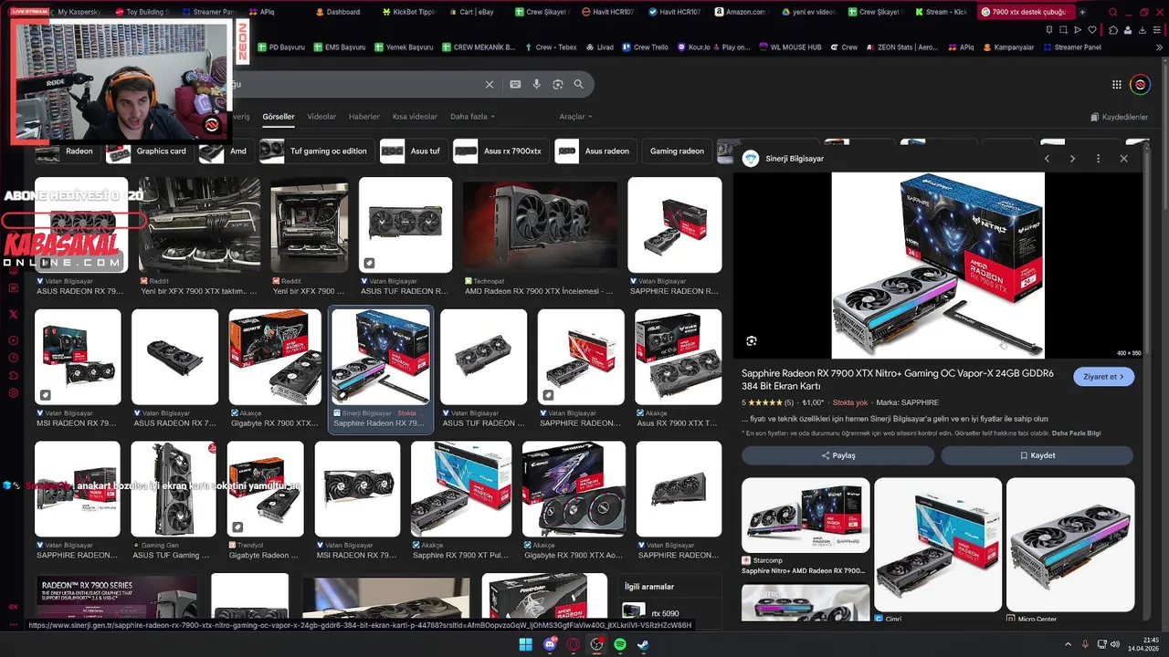Switch to the Kısa videolar tab
Image resolution: width=1169 pixels, height=657 pixels.
click(415, 117)
